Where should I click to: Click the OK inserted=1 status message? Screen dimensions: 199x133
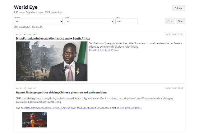pos(28,27)
